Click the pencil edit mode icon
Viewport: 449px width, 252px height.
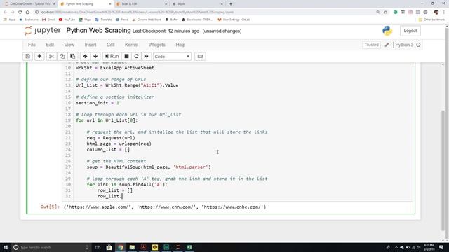[x=387, y=45]
